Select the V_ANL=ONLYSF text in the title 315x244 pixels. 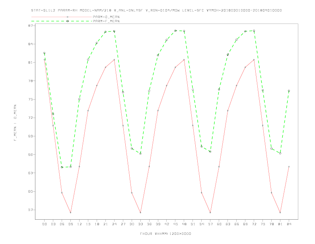(x=128, y=10)
